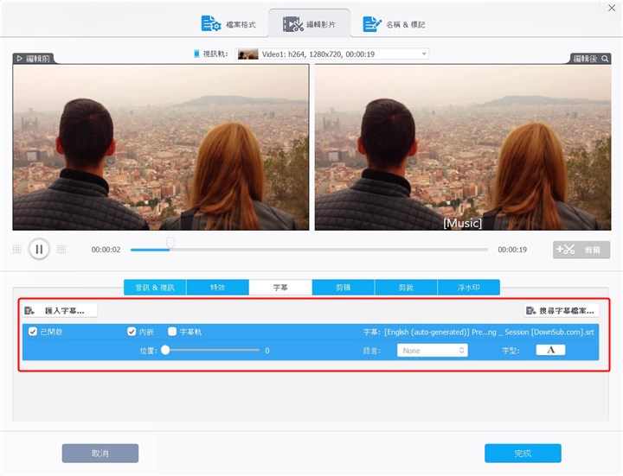Select the blue 剪輯 tab
623x476 pixels.
click(344, 287)
